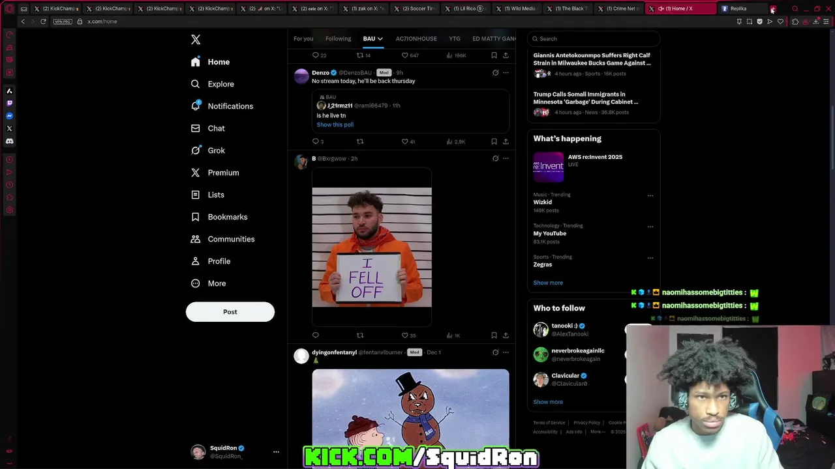Open more options for My YouTube trend
This screenshot has width=835, height=469.
(650, 227)
